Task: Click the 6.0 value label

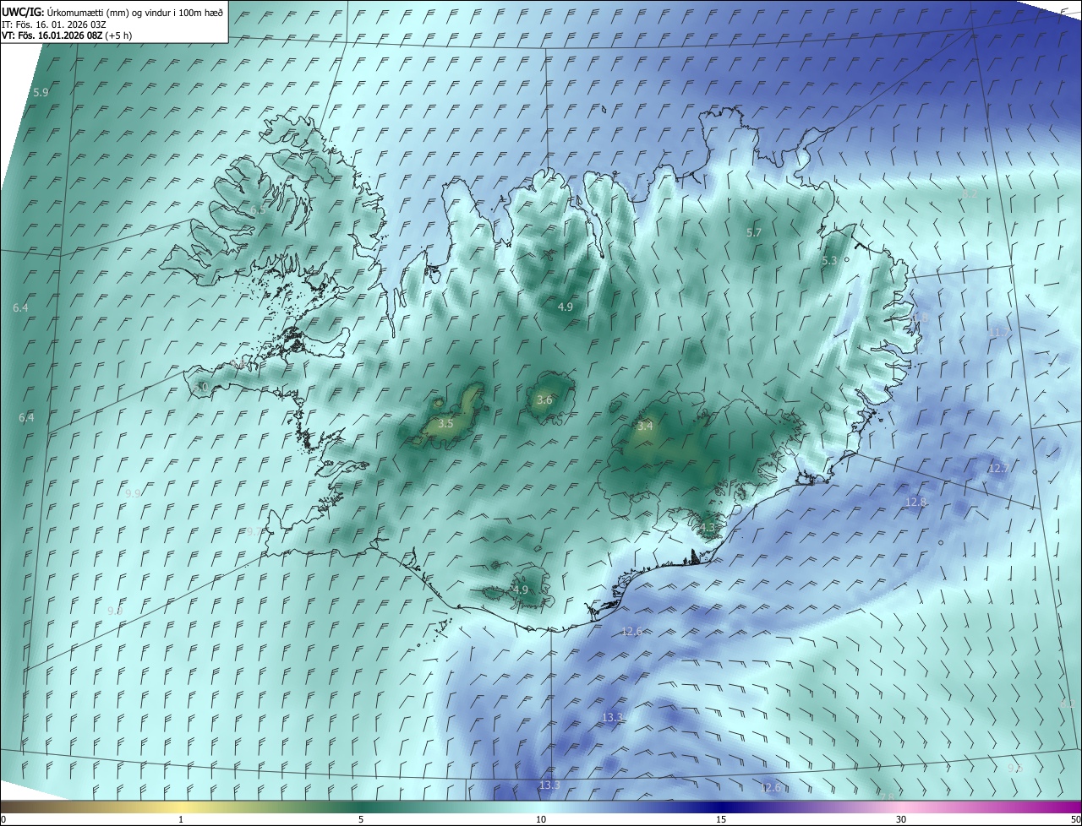Action: click(x=200, y=386)
